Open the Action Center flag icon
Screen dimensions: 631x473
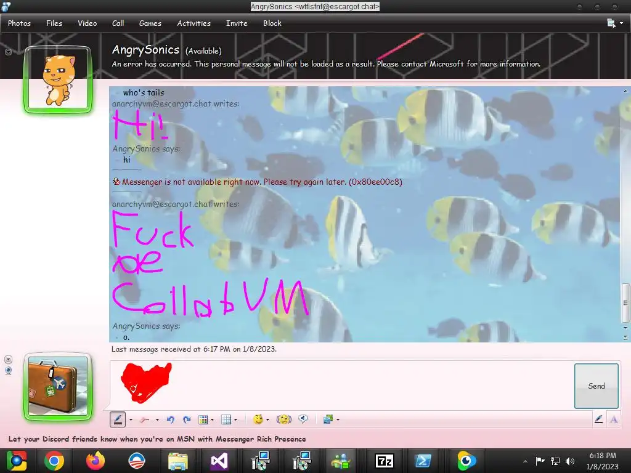click(540, 461)
